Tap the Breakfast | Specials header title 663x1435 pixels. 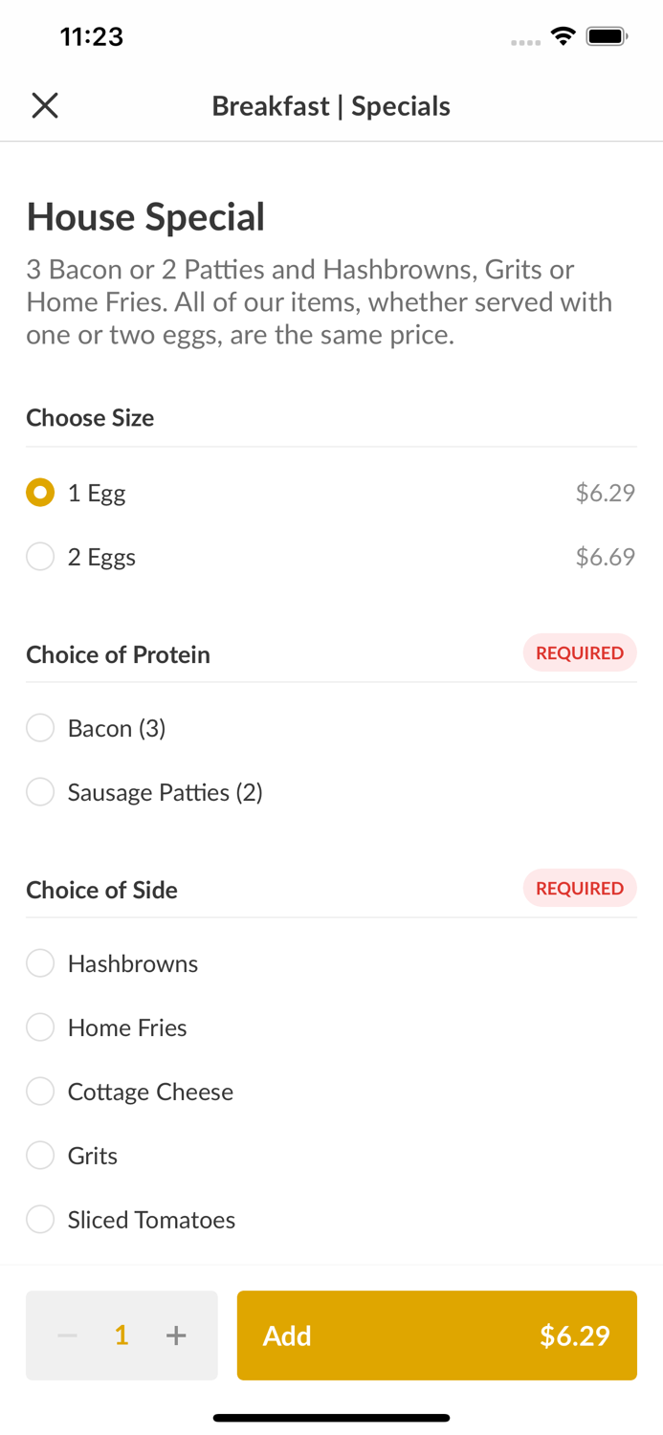pos(331,105)
